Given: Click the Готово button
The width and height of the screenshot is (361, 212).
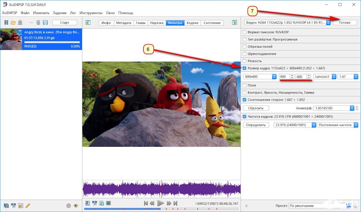Looking at the screenshot, I should (345, 23).
